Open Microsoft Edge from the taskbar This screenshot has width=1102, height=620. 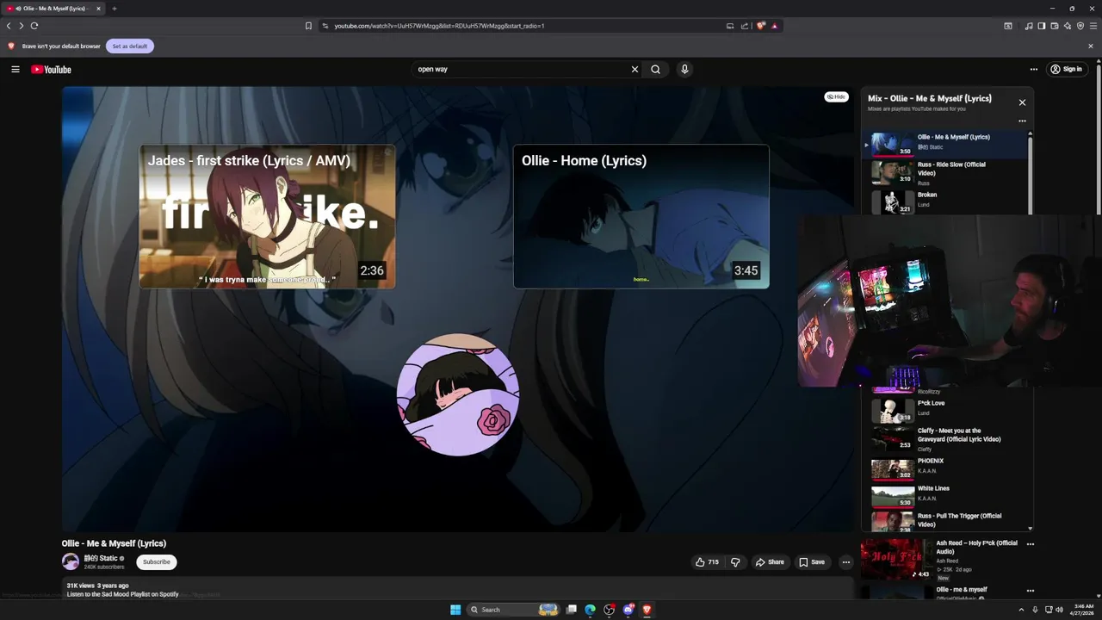[590, 610]
